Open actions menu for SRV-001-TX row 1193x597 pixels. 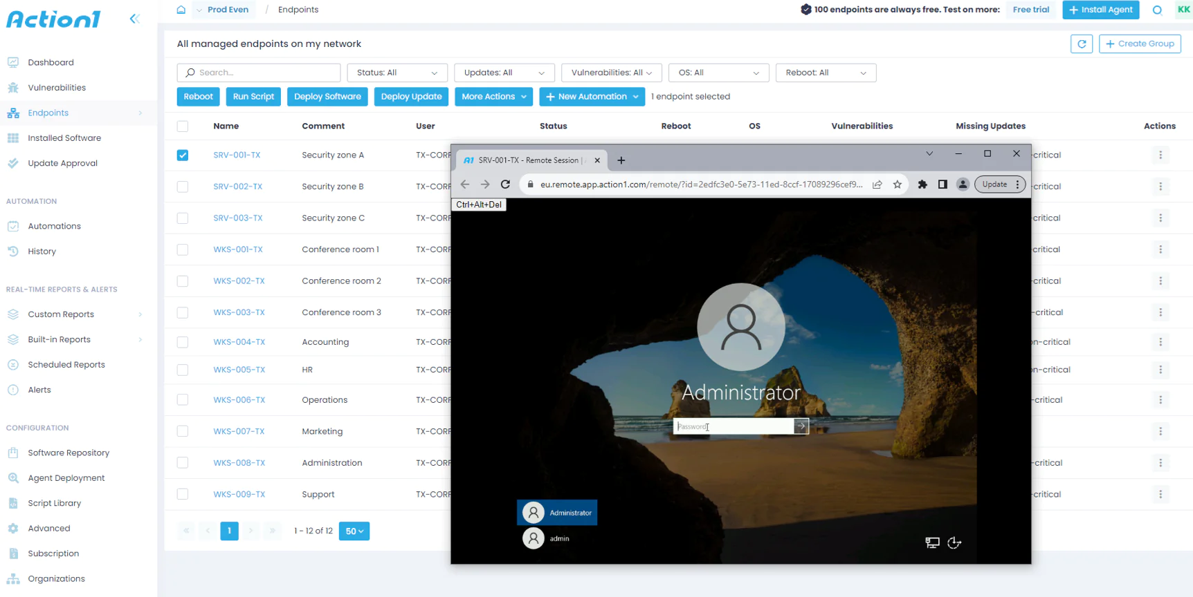(1160, 155)
